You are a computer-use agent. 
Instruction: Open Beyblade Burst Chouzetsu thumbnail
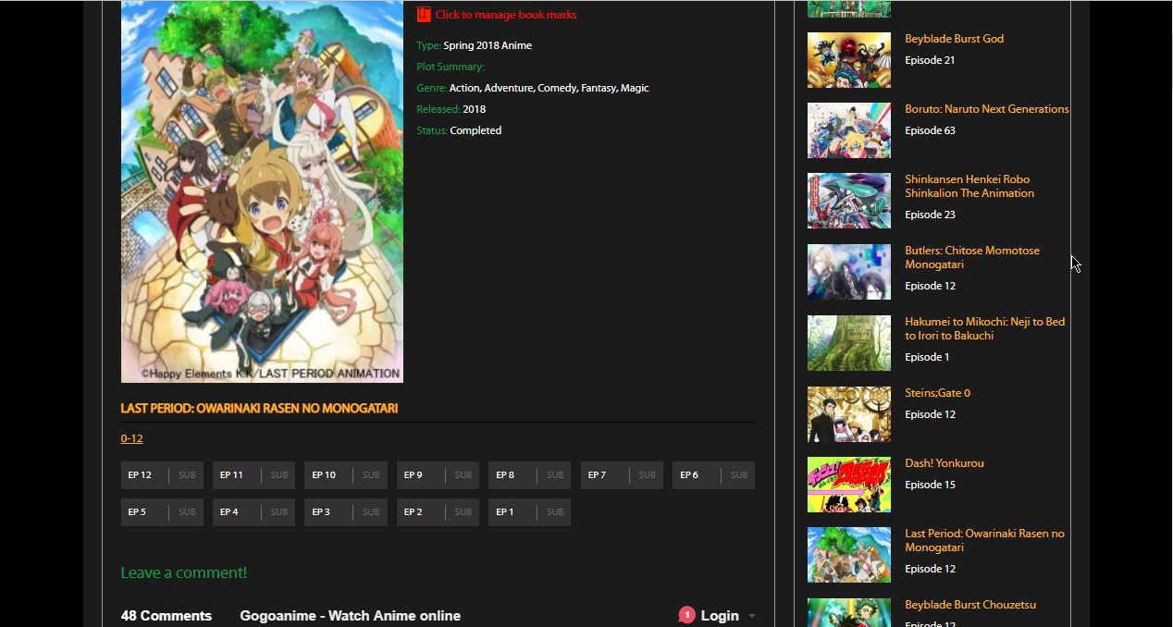(848, 612)
